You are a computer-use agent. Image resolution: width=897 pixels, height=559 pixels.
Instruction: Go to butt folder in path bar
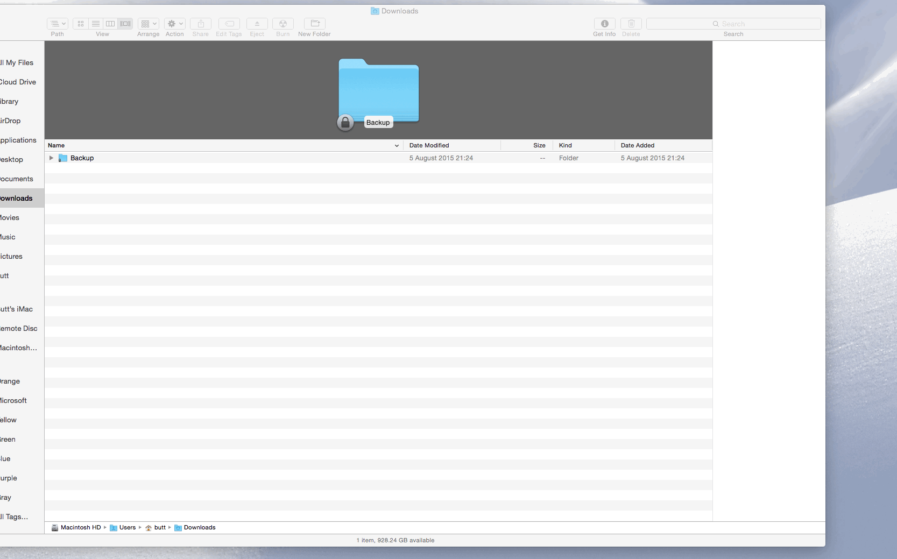pyautogui.click(x=156, y=528)
